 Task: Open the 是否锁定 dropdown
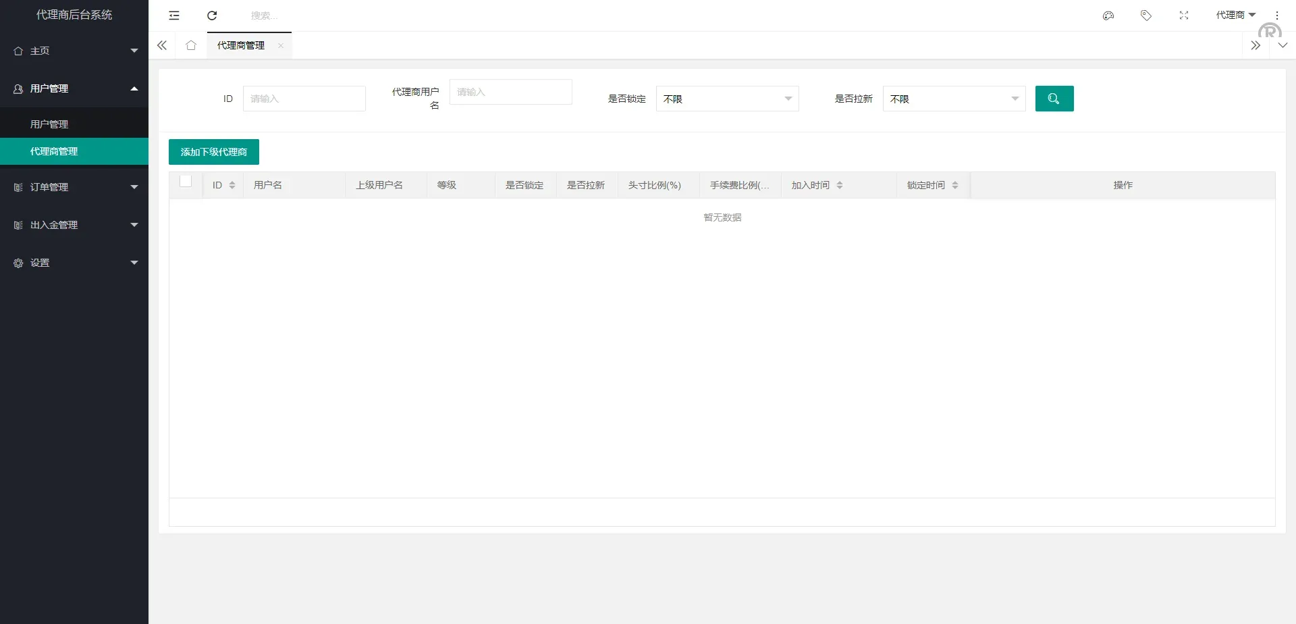coord(728,99)
